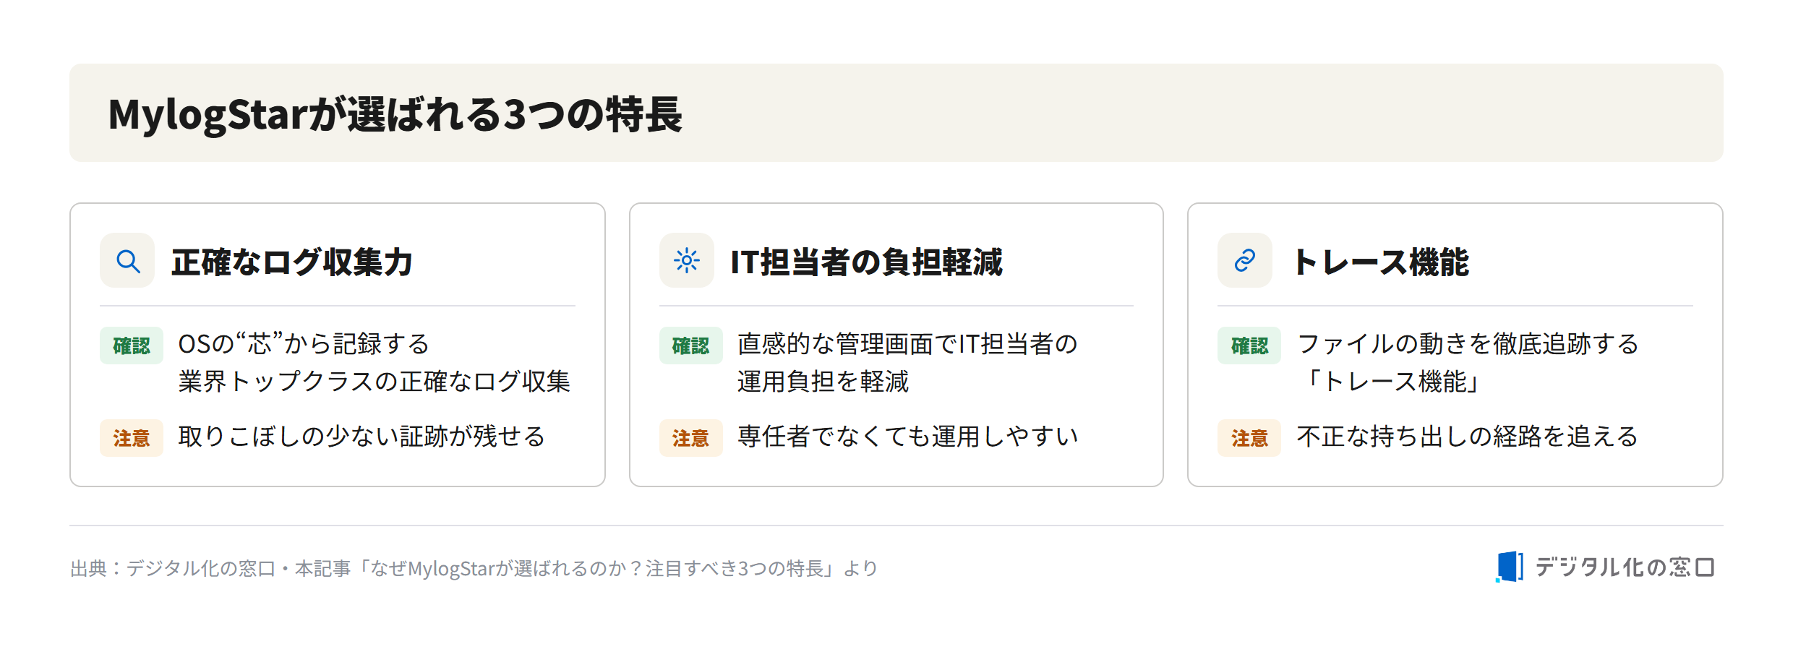Click the chain link icon
1793x652 pixels.
1244,260
